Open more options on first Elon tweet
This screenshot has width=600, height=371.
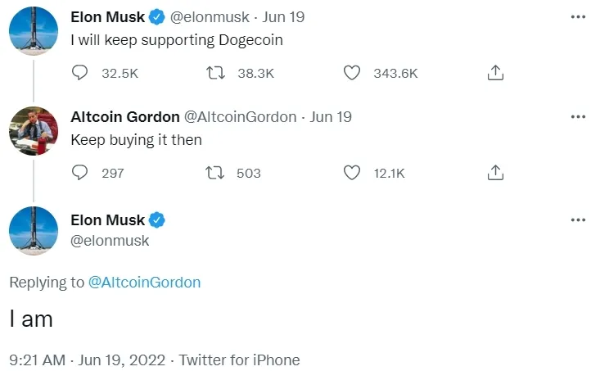point(579,16)
